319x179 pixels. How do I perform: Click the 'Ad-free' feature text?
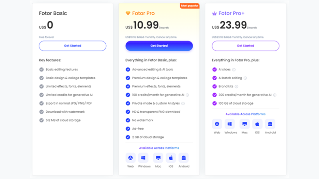(x=138, y=129)
